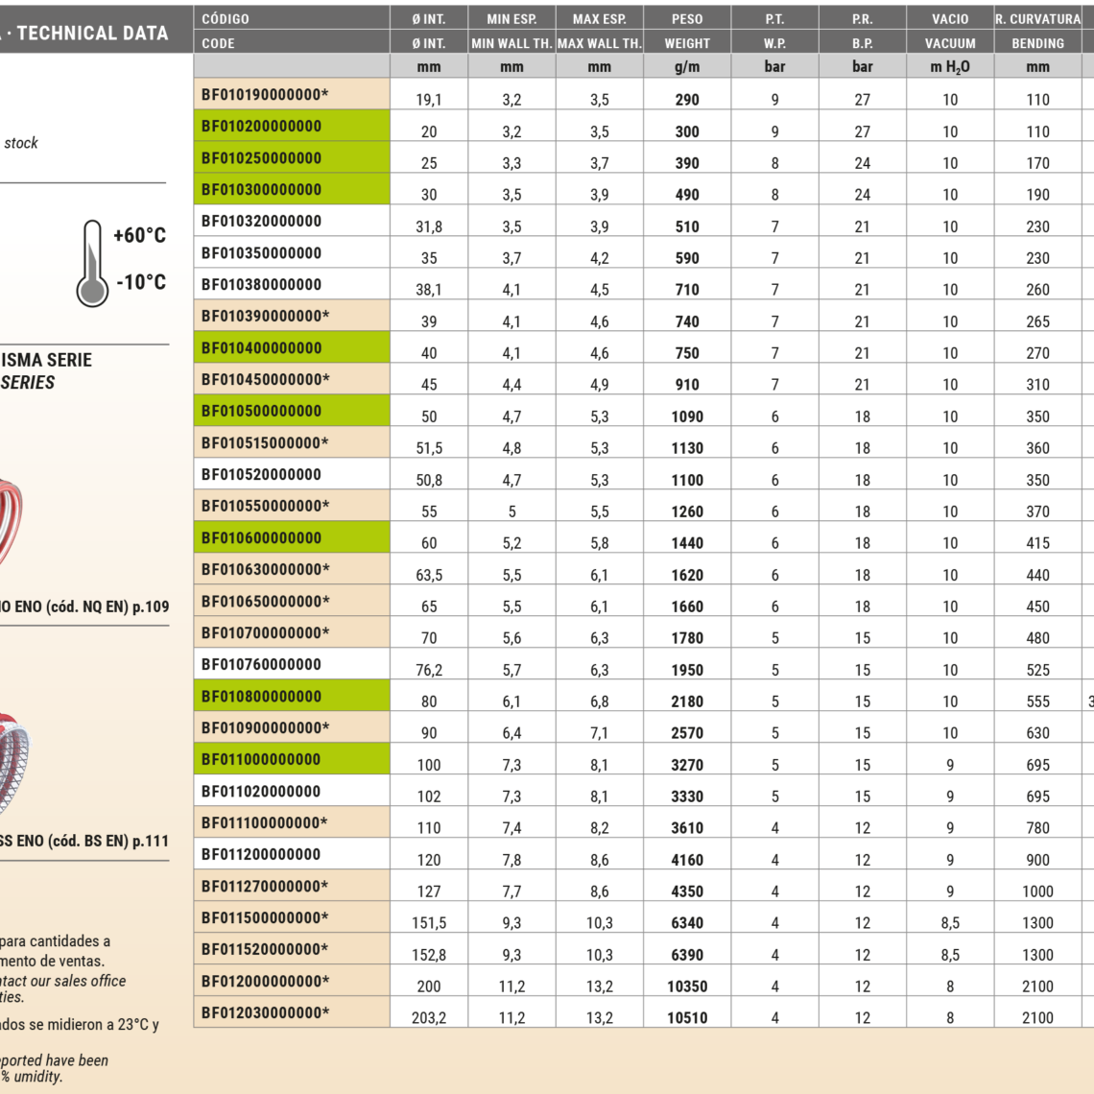Click the PESO weight column header

click(x=687, y=19)
